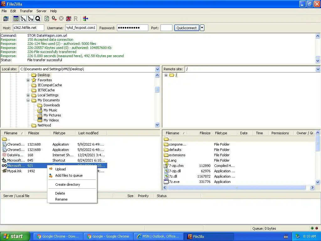
Task: Select remote extensions folder icon
Action: [166, 155]
